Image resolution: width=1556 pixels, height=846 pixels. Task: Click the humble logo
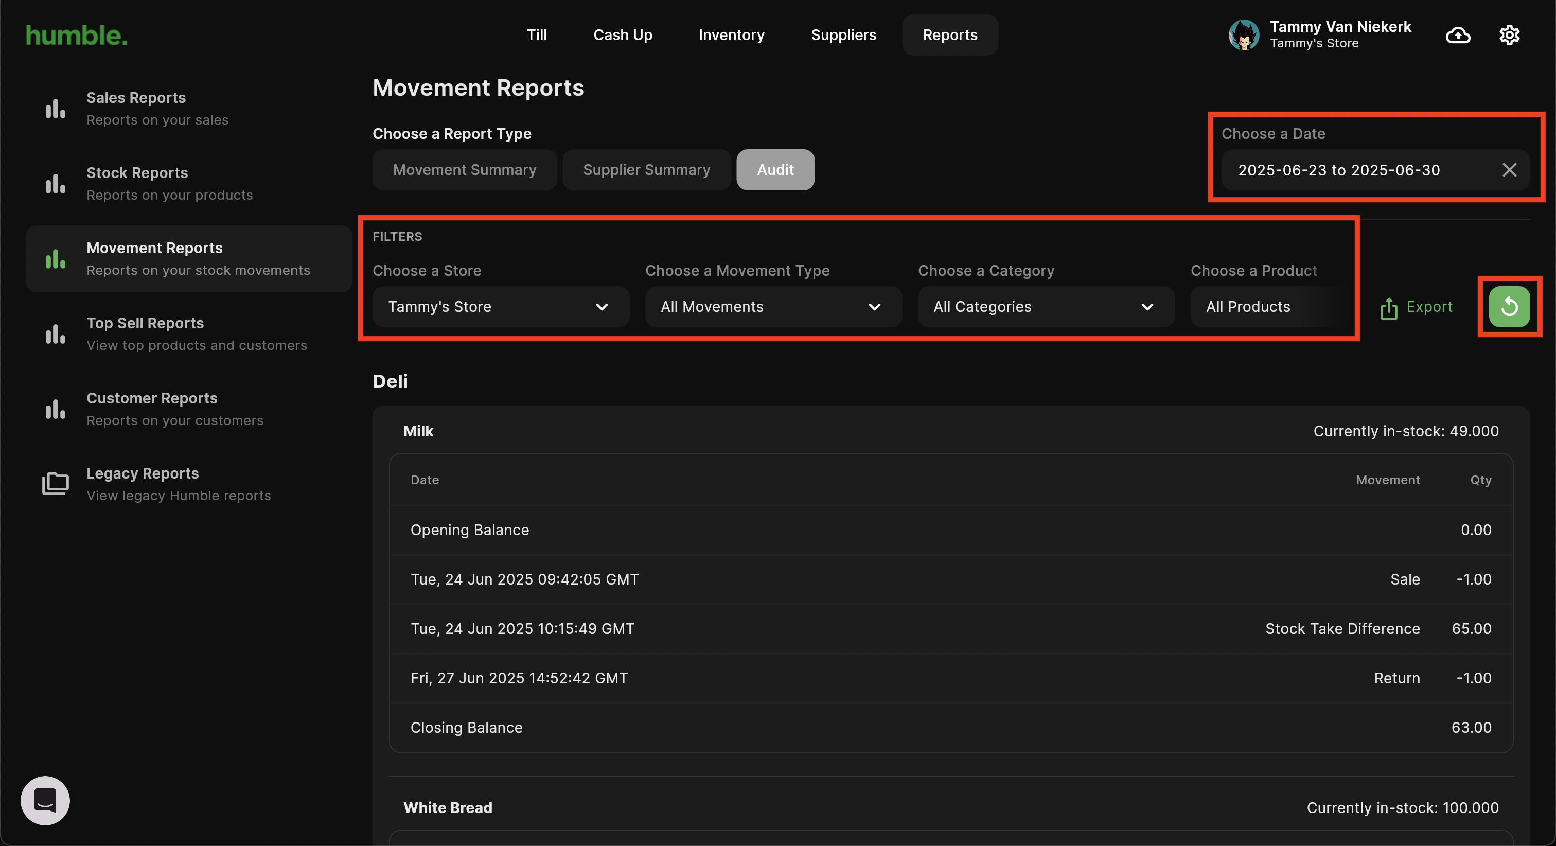click(x=77, y=35)
